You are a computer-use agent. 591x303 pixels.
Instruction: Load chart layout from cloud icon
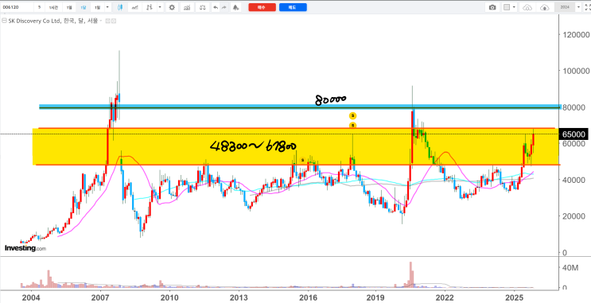point(527,7)
